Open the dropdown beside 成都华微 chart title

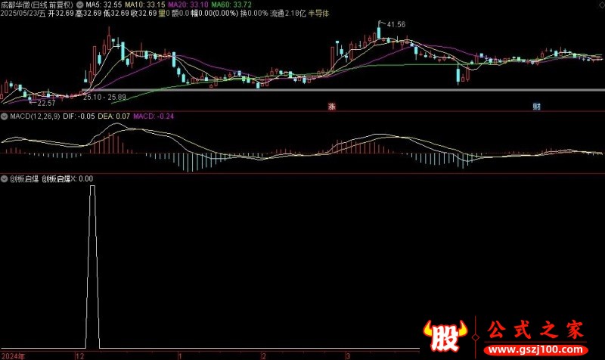click(80, 5)
